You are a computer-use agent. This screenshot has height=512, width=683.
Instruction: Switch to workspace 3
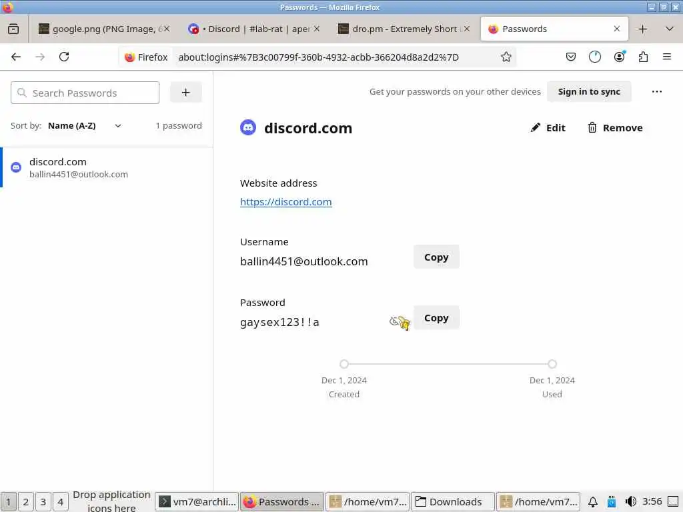point(43,502)
